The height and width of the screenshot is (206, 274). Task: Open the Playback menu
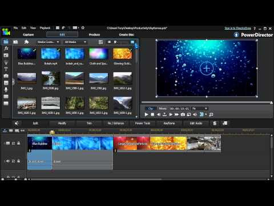(45, 28)
